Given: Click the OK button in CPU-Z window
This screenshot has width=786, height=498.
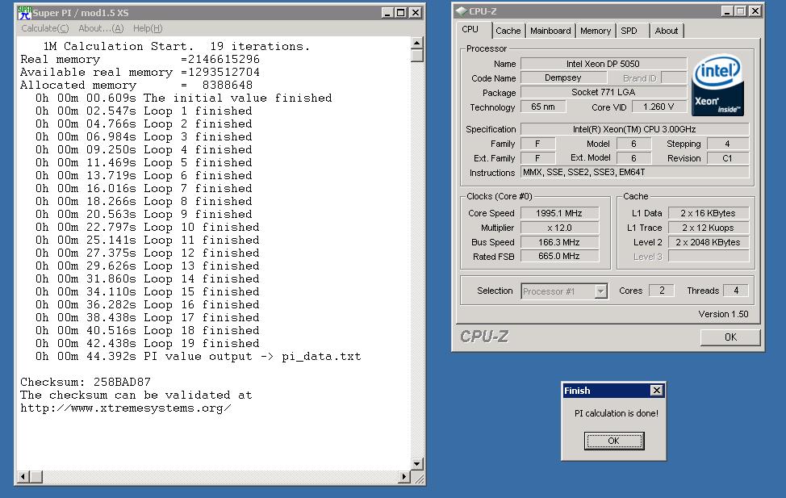Looking at the screenshot, I should tap(730, 337).
